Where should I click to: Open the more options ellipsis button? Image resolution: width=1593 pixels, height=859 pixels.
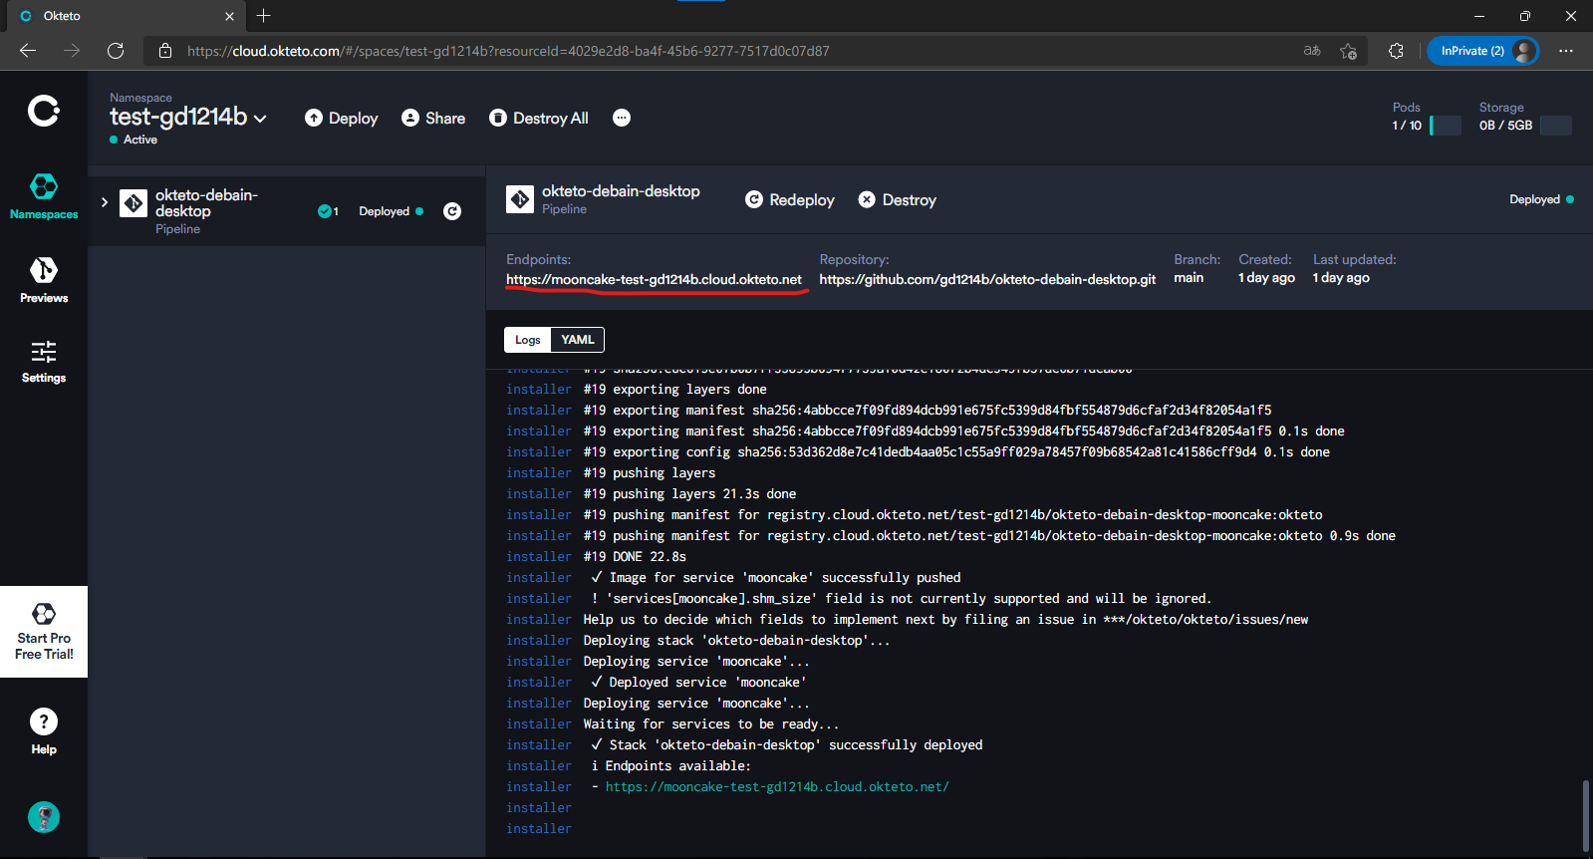pos(622,118)
